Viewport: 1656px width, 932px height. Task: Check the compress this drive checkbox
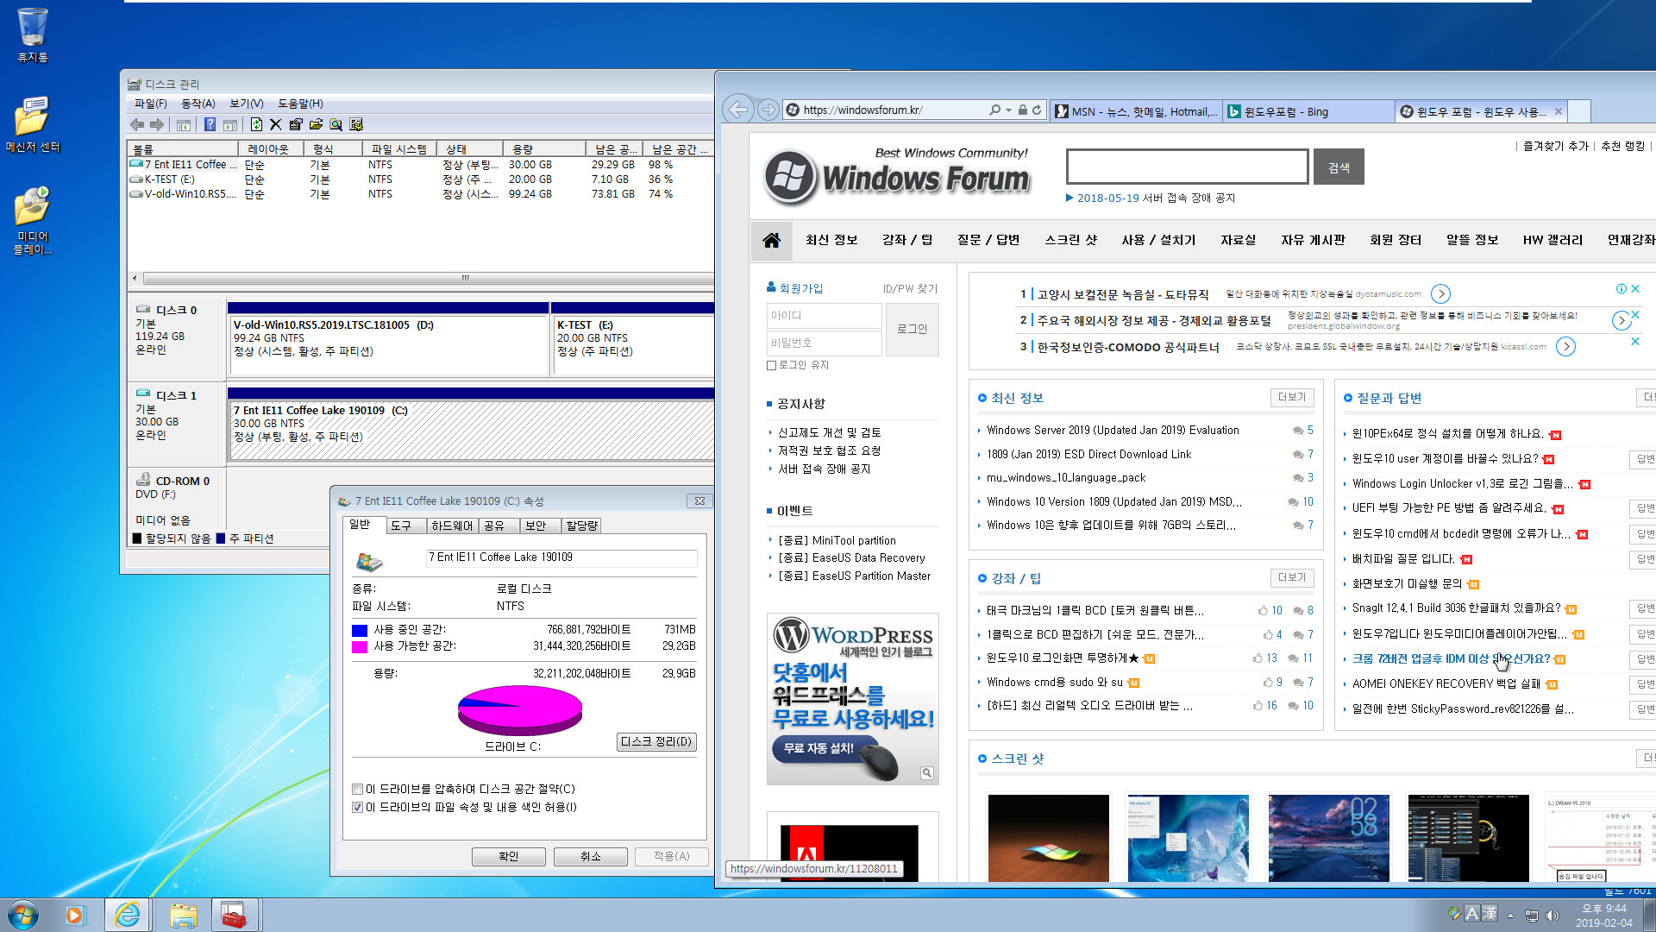click(357, 789)
